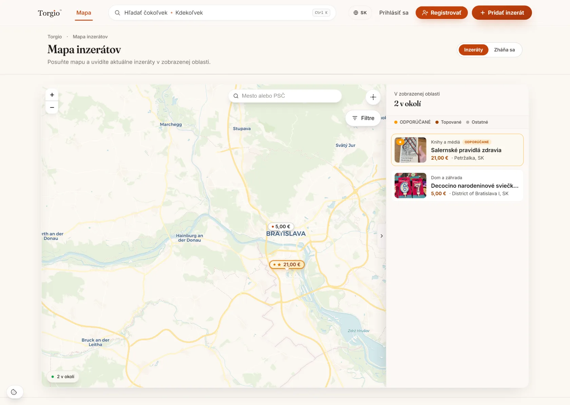Click the filter lines icon in Filtre
The image size is (570, 405).
pos(355,118)
